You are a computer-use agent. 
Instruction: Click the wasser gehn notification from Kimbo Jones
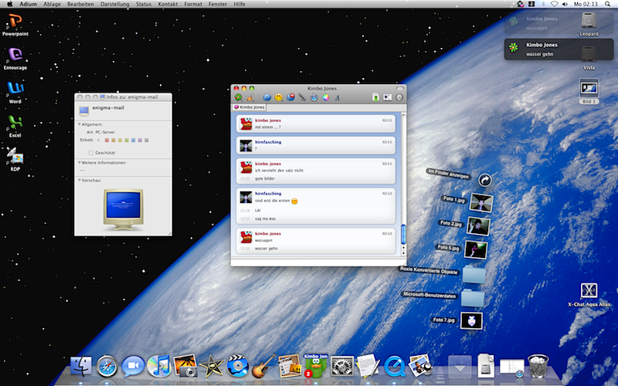coord(559,49)
